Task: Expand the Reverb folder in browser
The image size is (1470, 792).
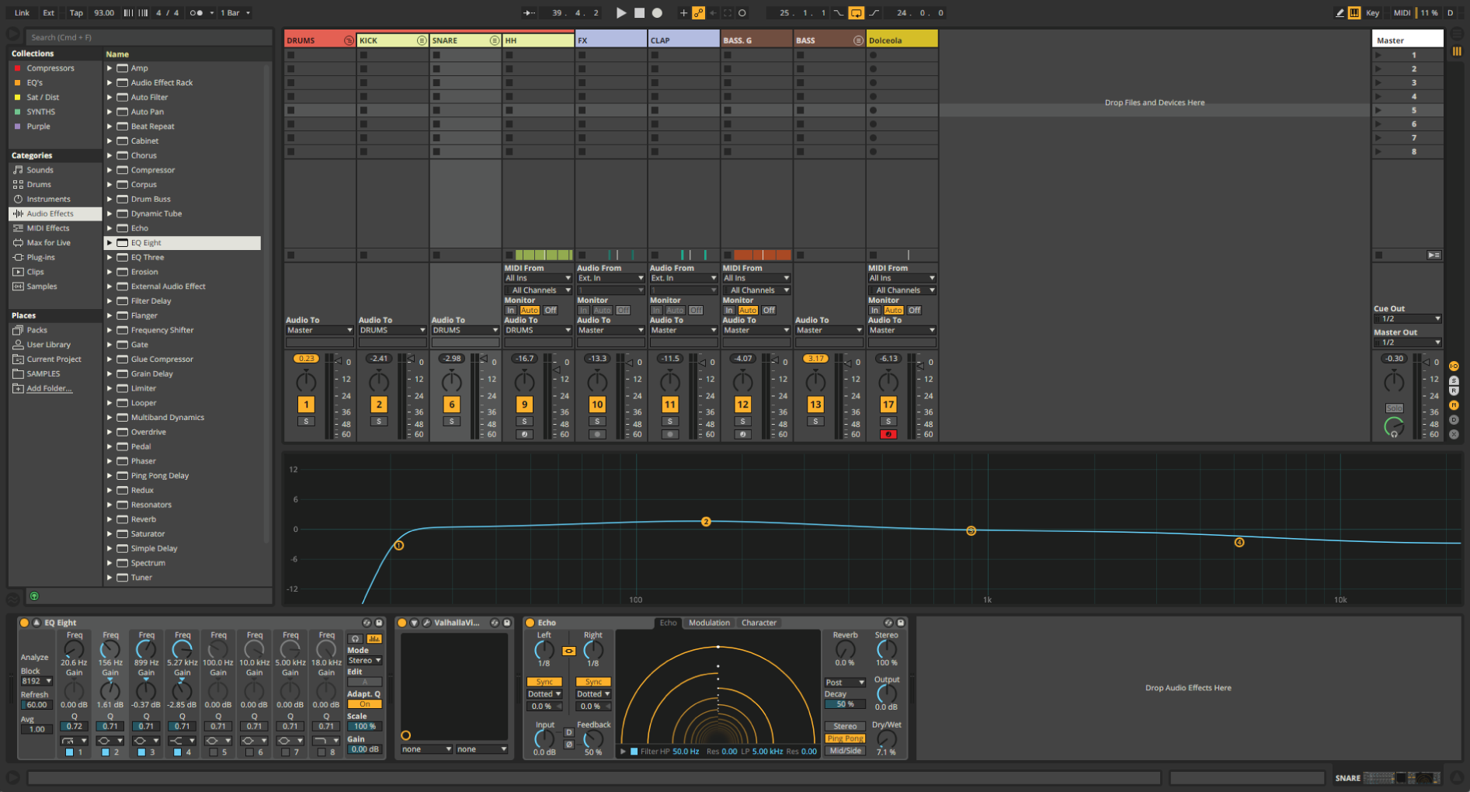Action: tap(109, 519)
